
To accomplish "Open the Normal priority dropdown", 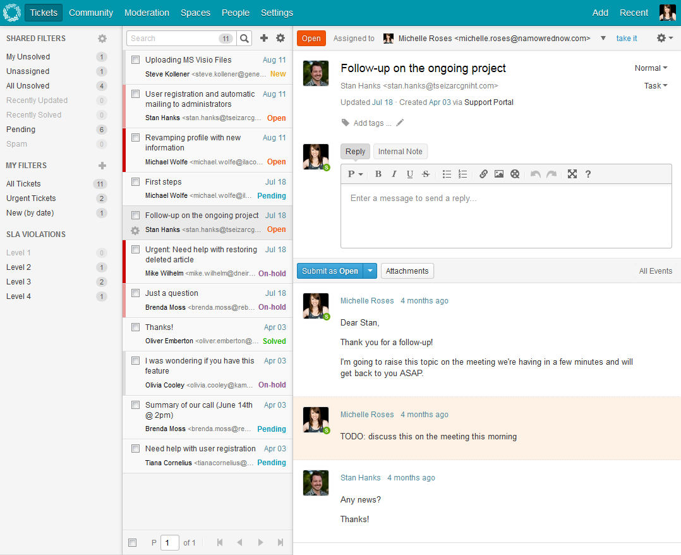I will pos(651,68).
